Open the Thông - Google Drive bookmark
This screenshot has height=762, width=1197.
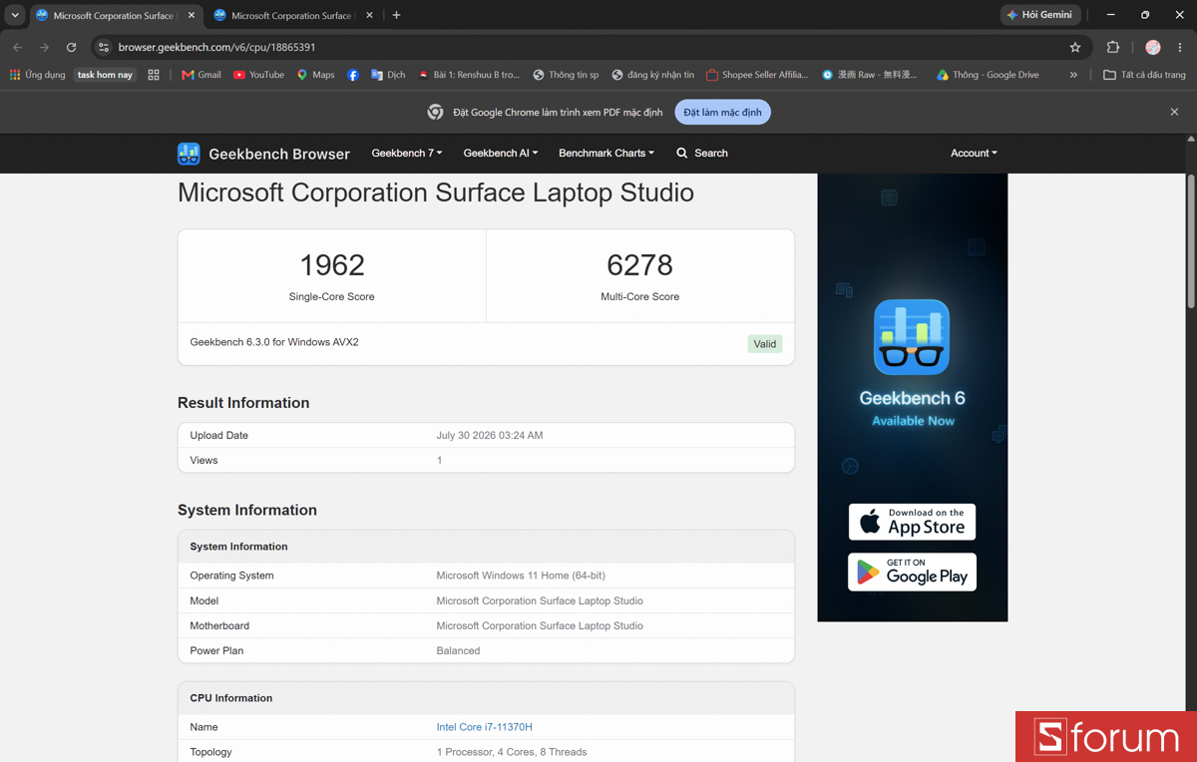coord(988,75)
